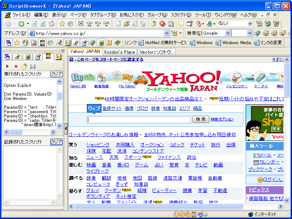Start script recording with the red record icon
This screenshot has height=219, width=292.
click(x=16, y=66)
